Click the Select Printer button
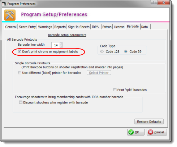The height and width of the screenshot is (147, 177). point(99,73)
